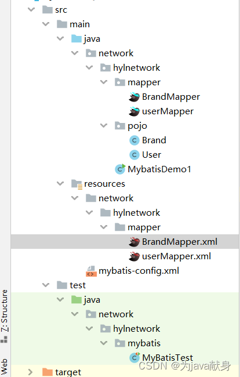Screen dimensions: 240x377
Task: Click the resources folder icon
Action: point(77,184)
